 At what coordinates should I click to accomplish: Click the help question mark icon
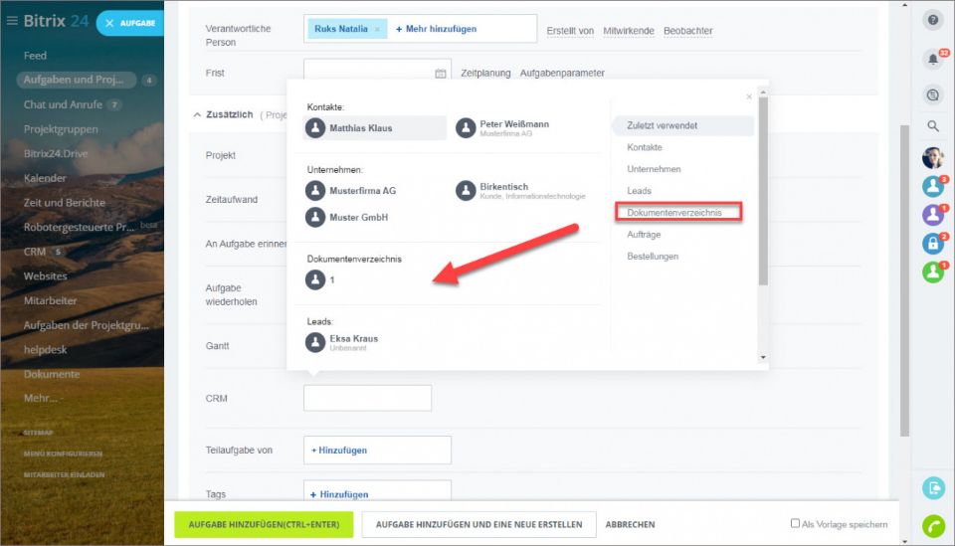tap(933, 20)
